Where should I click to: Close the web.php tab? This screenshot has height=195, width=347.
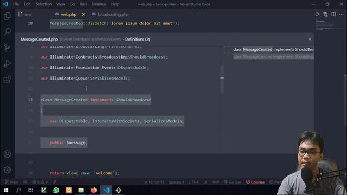tap(83, 15)
